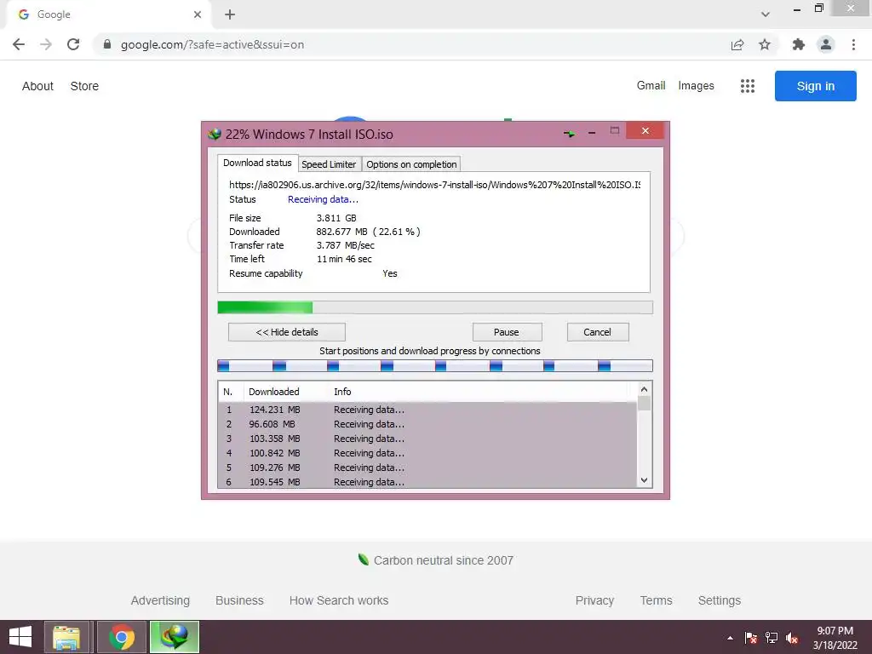This screenshot has width=872, height=654.
Task: Click Hide details button
Action: pos(287,332)
